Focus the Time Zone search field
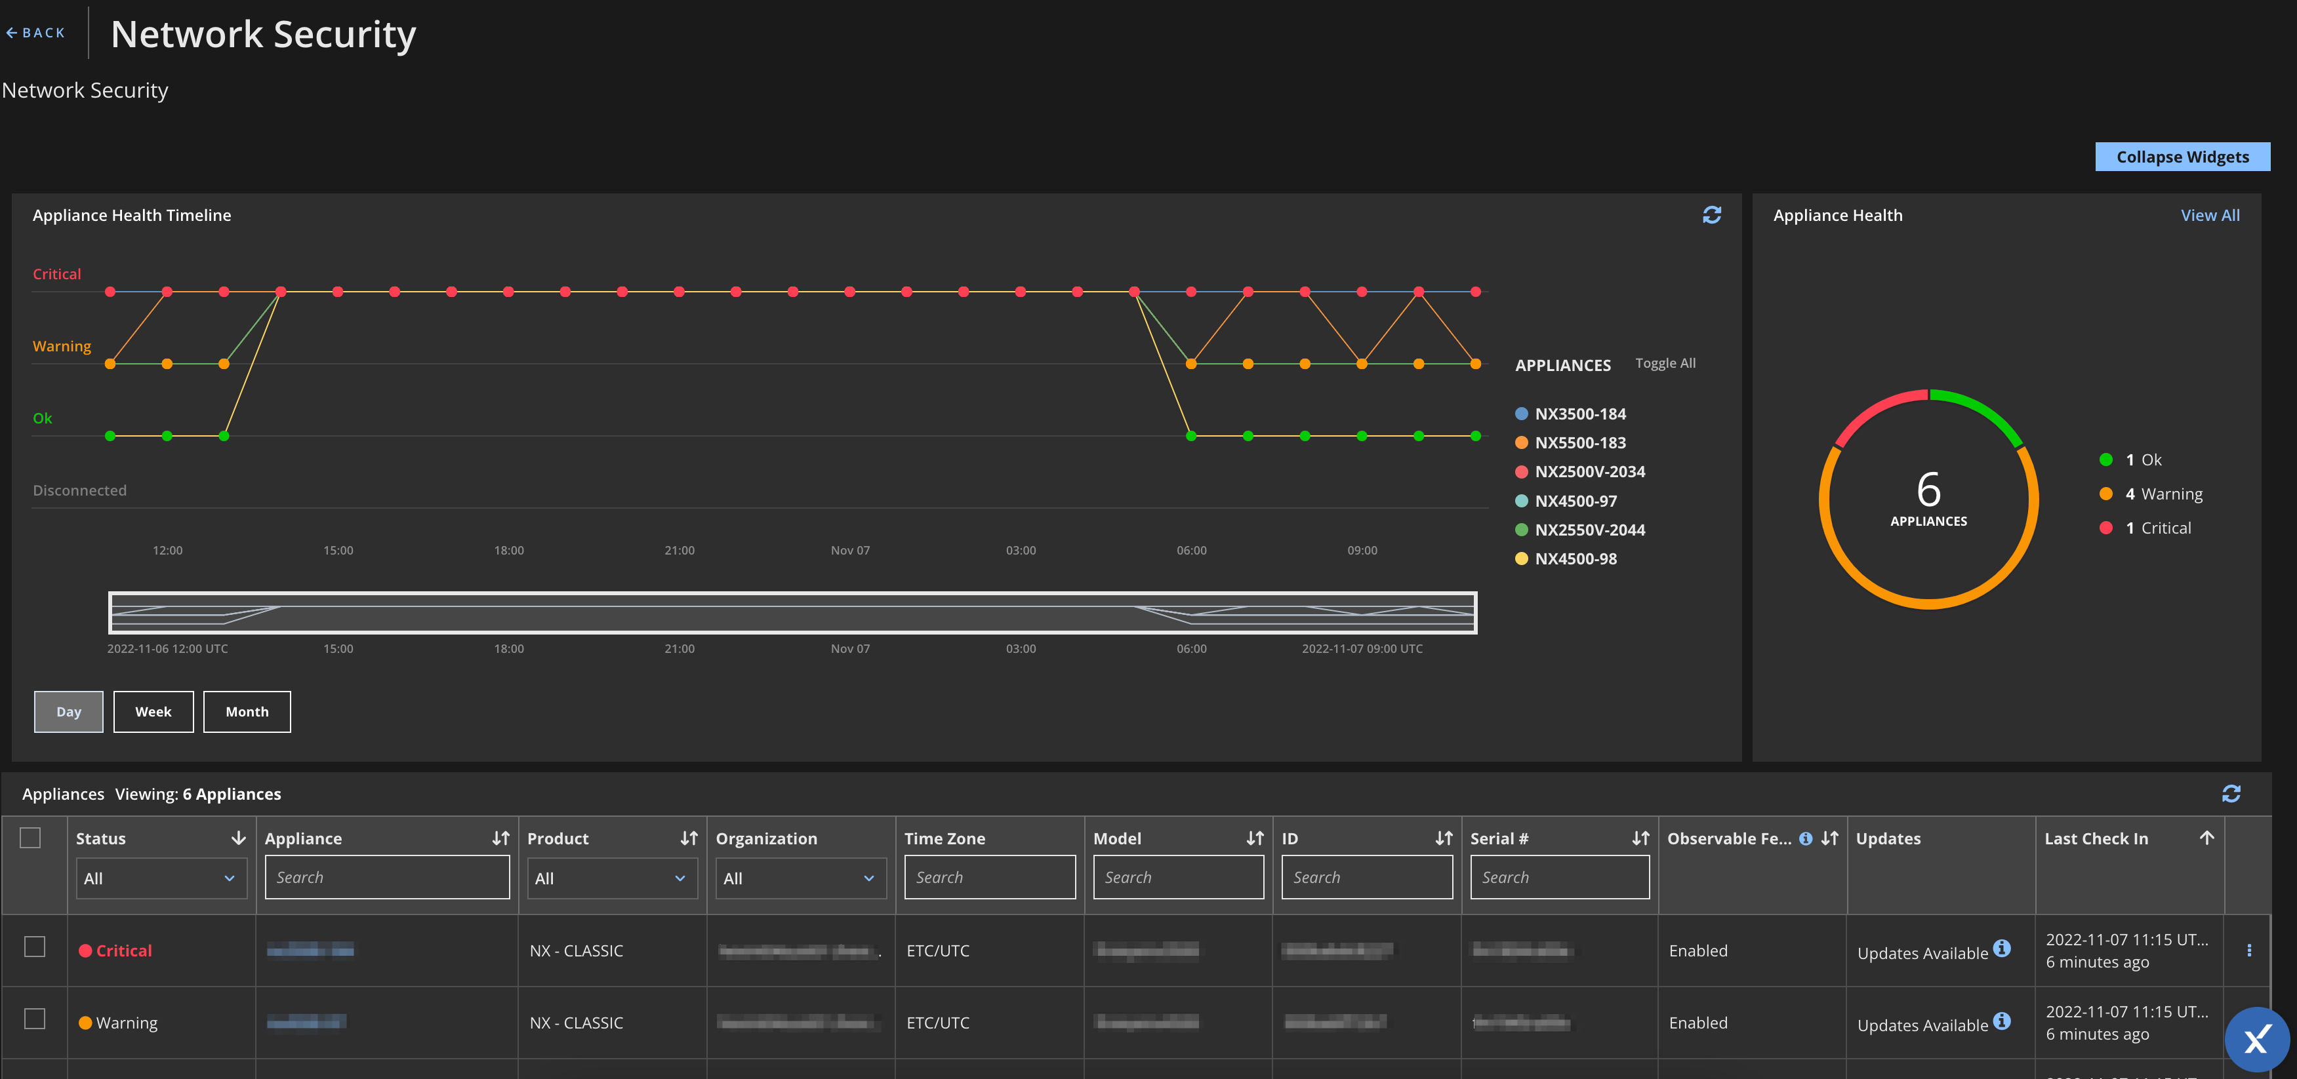This screenshot has height=1079, width=2297. (990, 876)
